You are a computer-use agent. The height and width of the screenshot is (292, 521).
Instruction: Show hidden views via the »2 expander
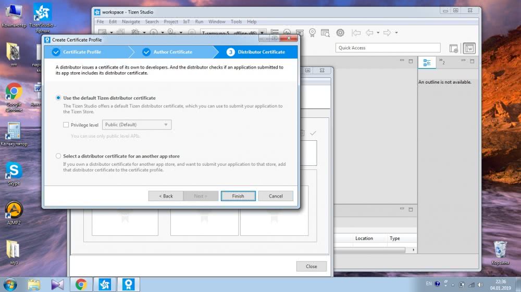coord(442,62)
